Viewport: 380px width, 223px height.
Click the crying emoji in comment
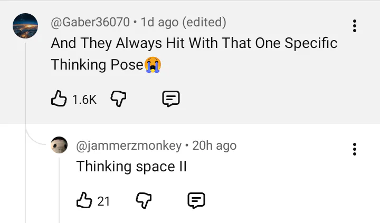click(x=153, y=65)
